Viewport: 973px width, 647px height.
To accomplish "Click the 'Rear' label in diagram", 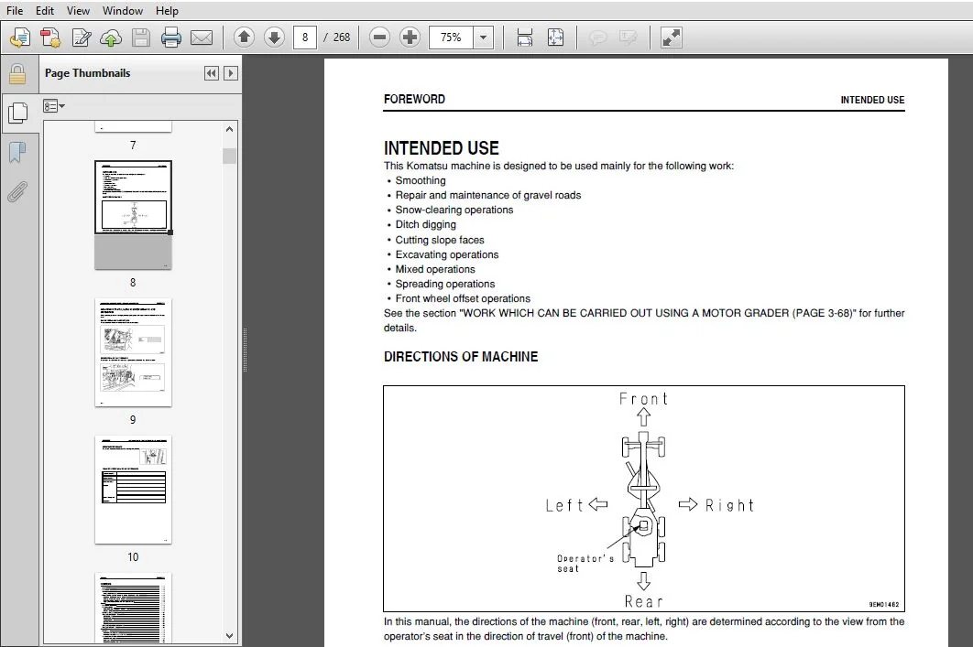I will 643,602.
